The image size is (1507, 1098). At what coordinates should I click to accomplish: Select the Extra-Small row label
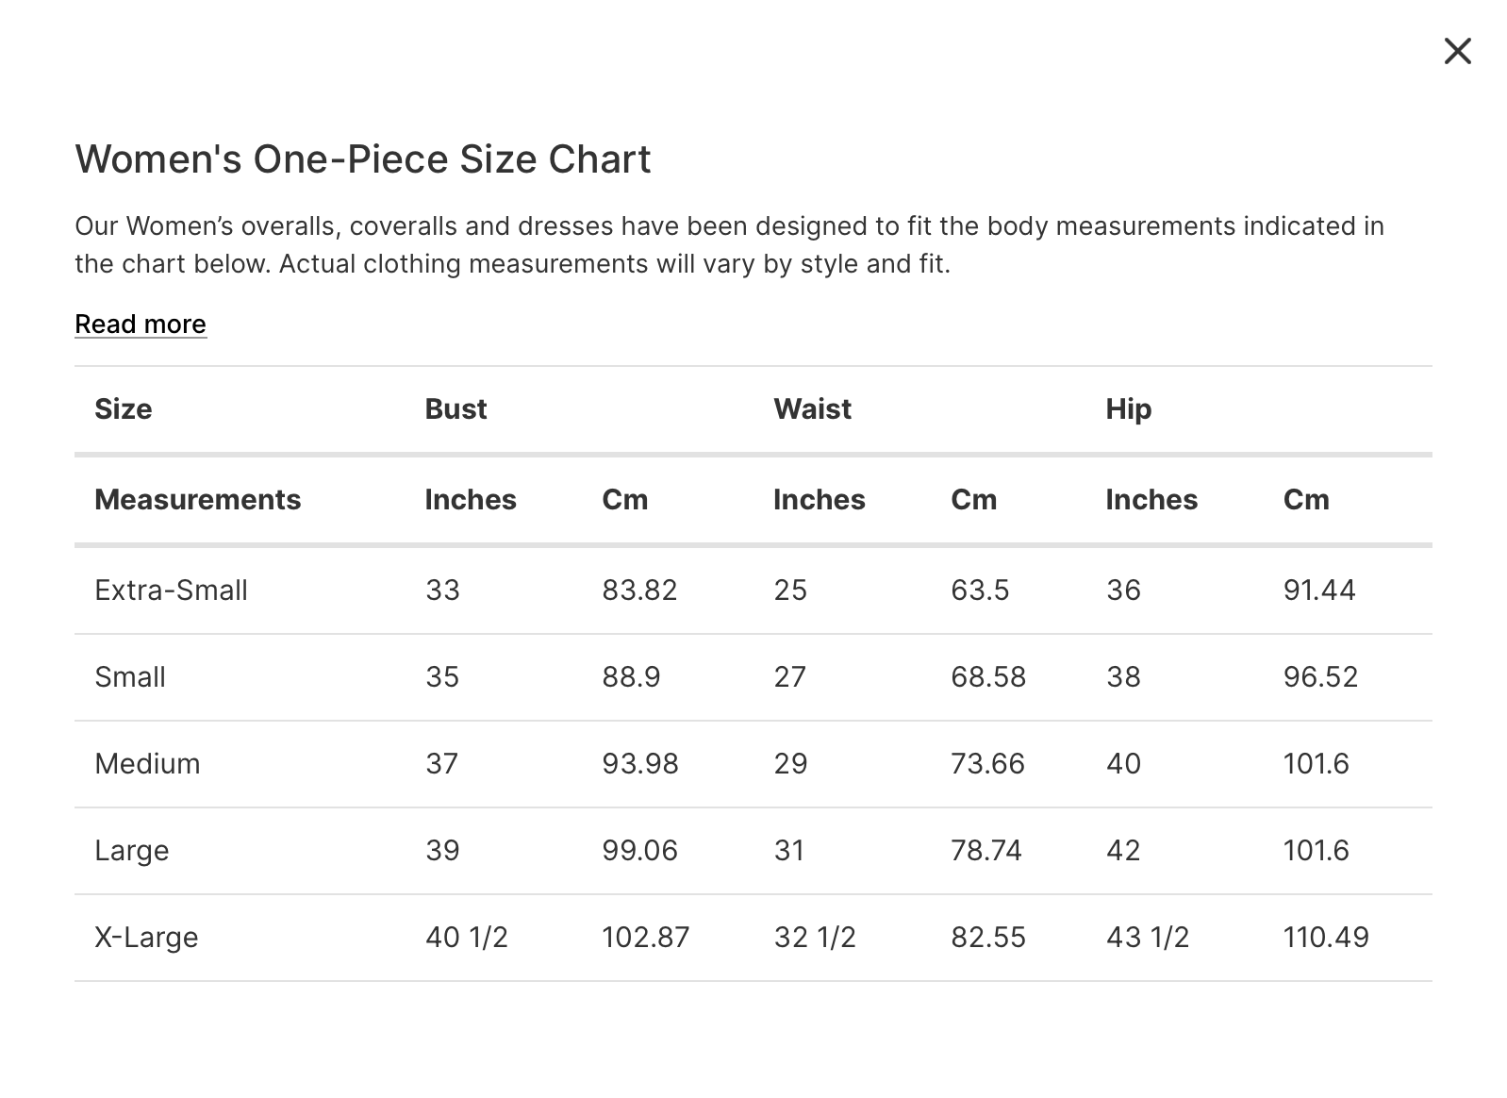point(171,591)
